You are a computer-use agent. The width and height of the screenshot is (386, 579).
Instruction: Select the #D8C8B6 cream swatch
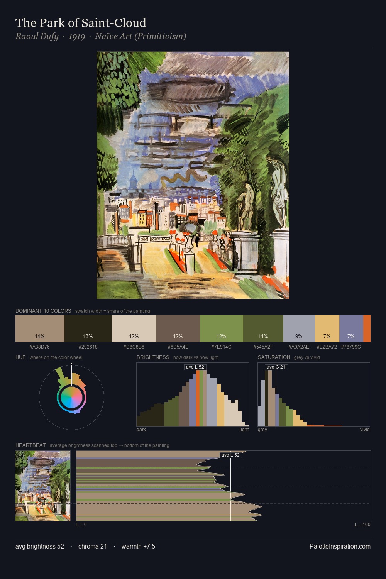click(134, 328)
